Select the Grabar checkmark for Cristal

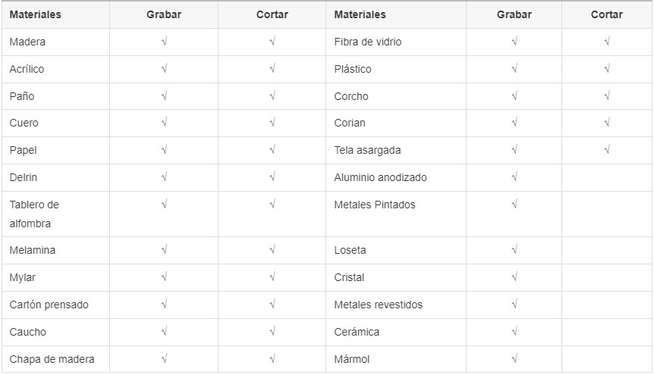(x=514, y=277)
